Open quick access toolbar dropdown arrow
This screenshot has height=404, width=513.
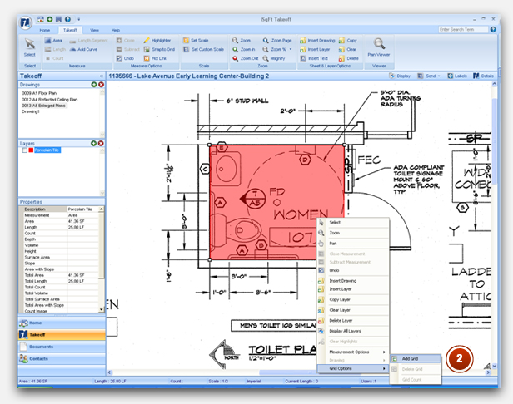pyautogui.click(x=78, y=20)
